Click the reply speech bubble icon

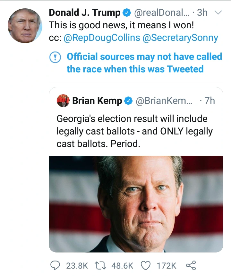point(56,265)
